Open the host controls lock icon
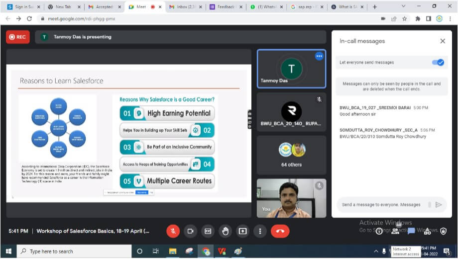The height and width of the screenshot is (259, 458). tap(443, 231)
